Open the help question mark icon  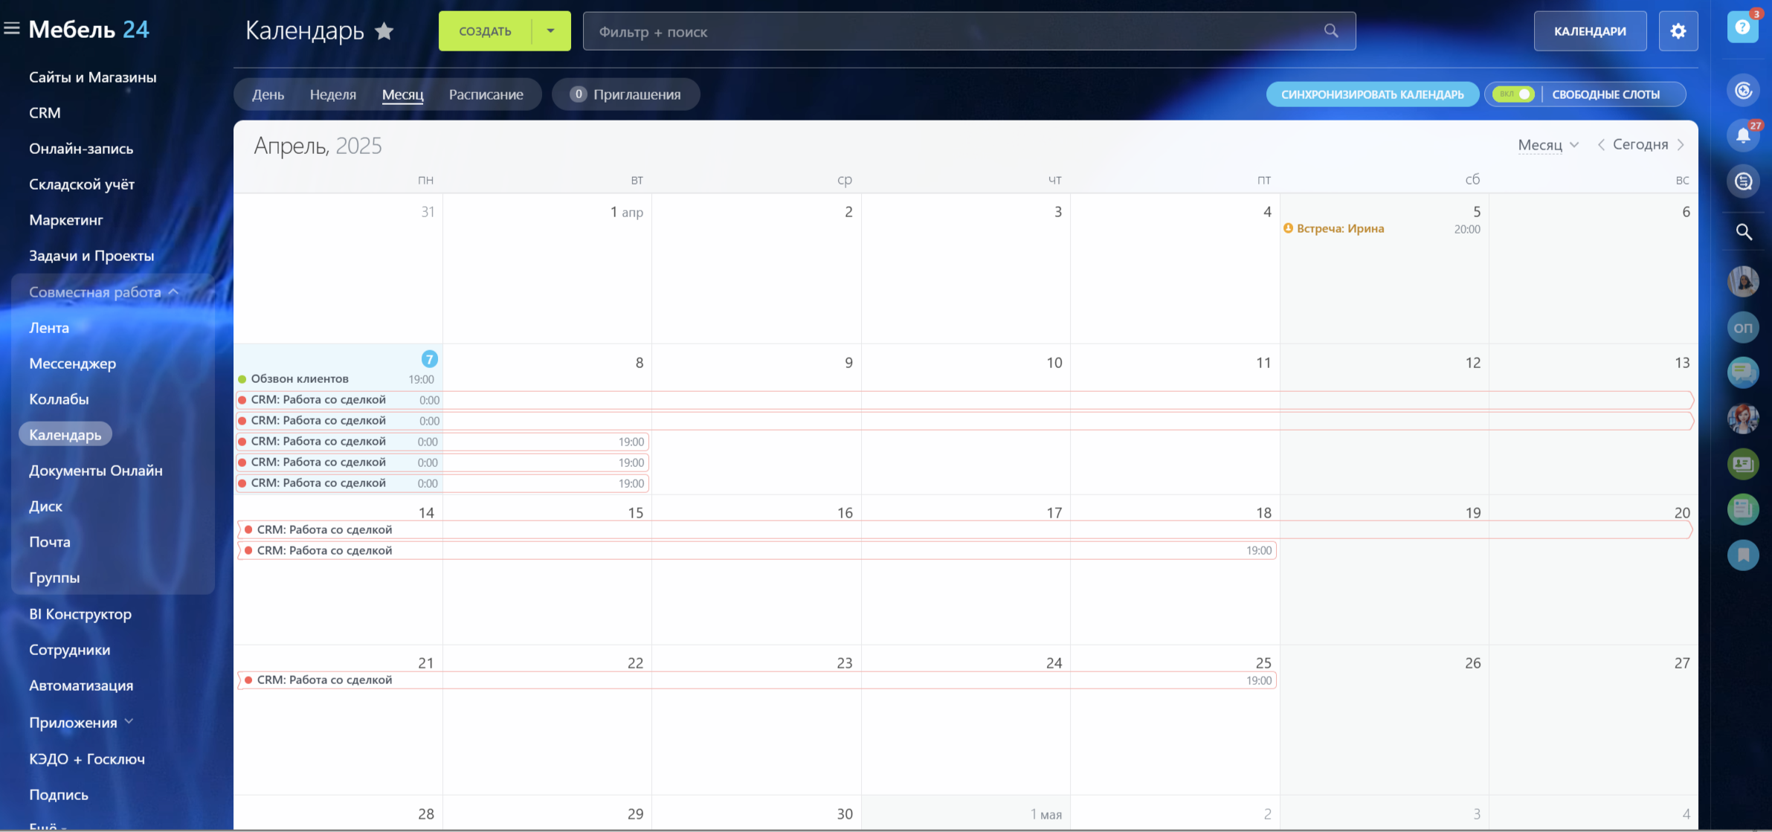pos(1742,28)
